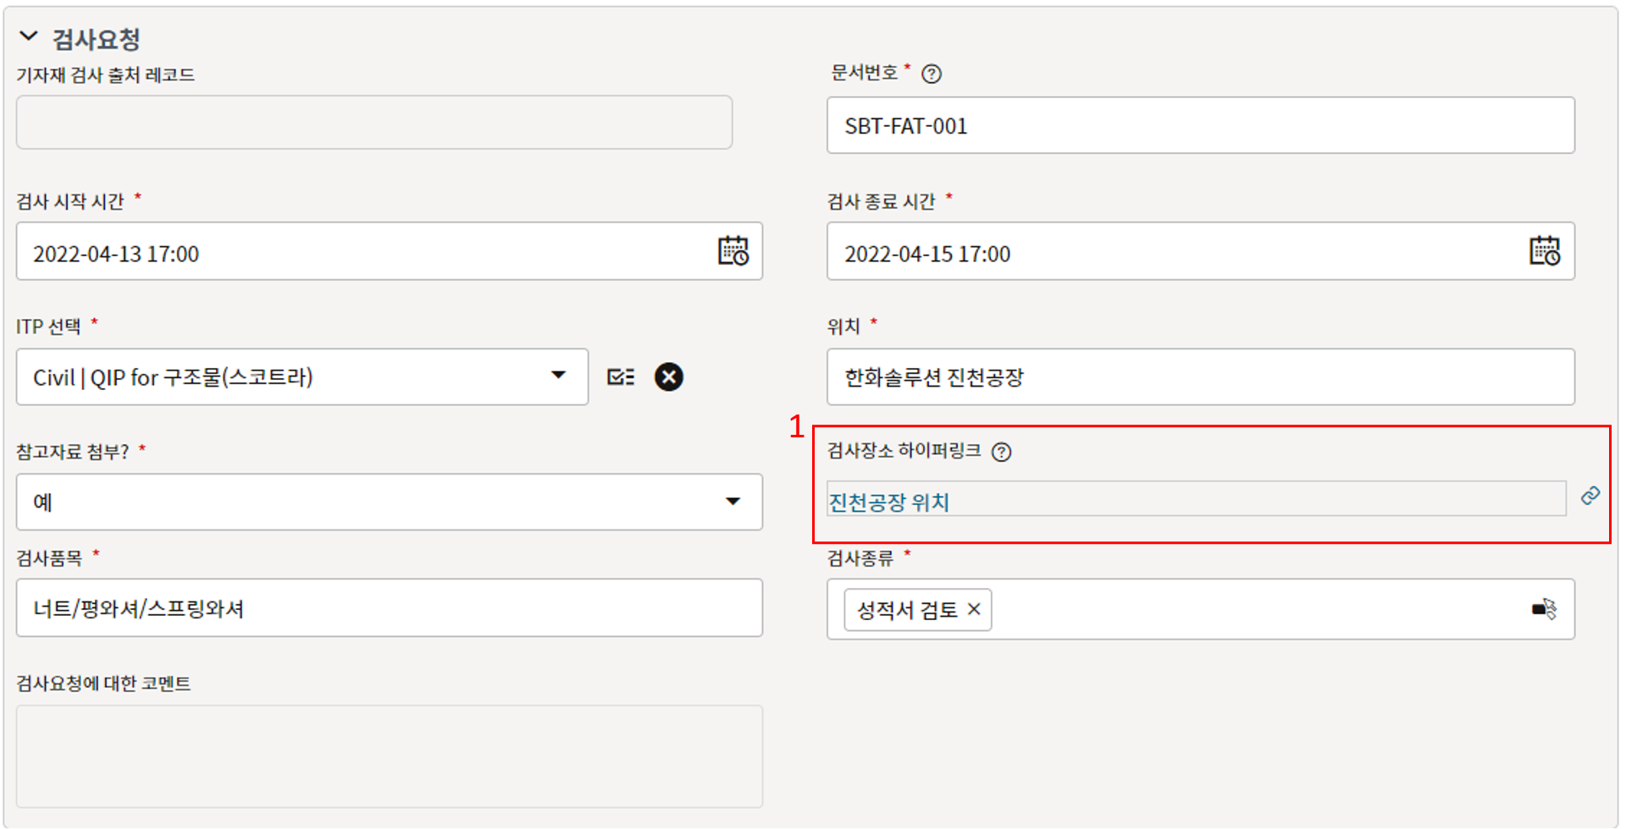Remove the 성적서 검토 tag
1626x829 pixels.
[974, 609]
